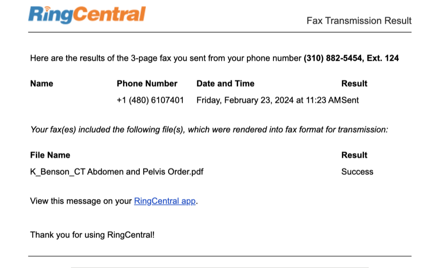Click the K_Benson_CT Abdomen and Pelvis Order.pdf file name
The width and height of the screenshot is (434, 268).
[117, 172]
